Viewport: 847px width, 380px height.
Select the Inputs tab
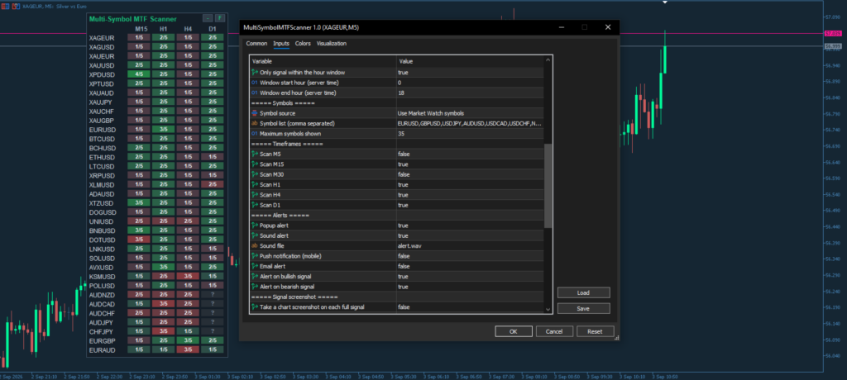281,44
